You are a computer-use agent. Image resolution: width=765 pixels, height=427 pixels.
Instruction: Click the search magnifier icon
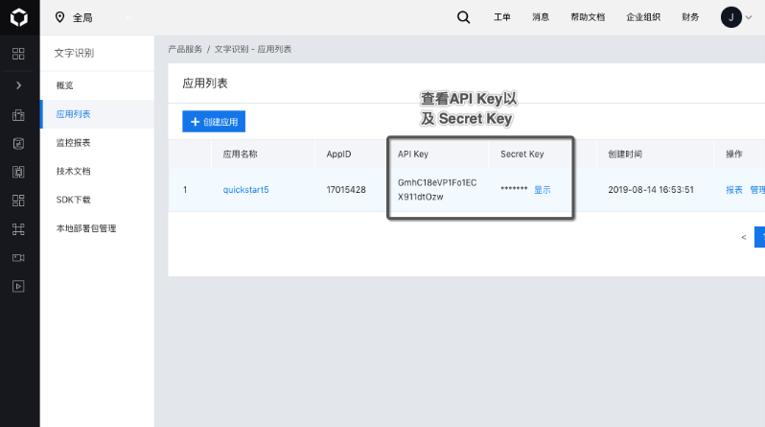[x=463, y=17]
